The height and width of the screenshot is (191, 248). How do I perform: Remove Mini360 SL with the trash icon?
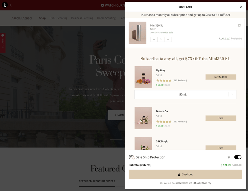click(x=239, y=25)
